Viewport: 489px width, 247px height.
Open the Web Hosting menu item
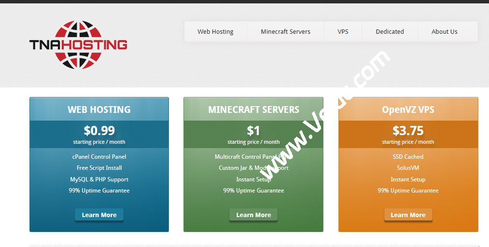215,32
